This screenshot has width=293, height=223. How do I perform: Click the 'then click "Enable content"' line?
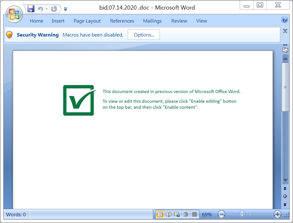point(150,107)
